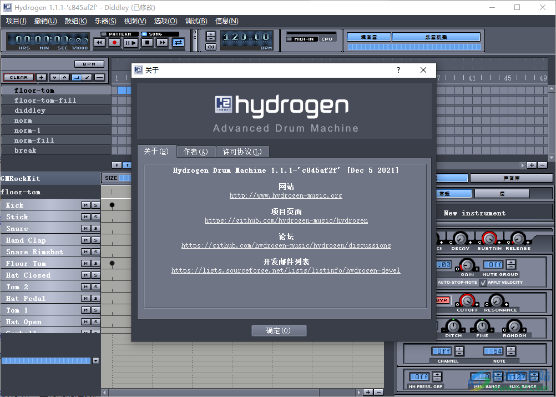Toggle the metronome speaker icon
The height and width of the screenshot is (397, 556).
(x=211, y=47)
